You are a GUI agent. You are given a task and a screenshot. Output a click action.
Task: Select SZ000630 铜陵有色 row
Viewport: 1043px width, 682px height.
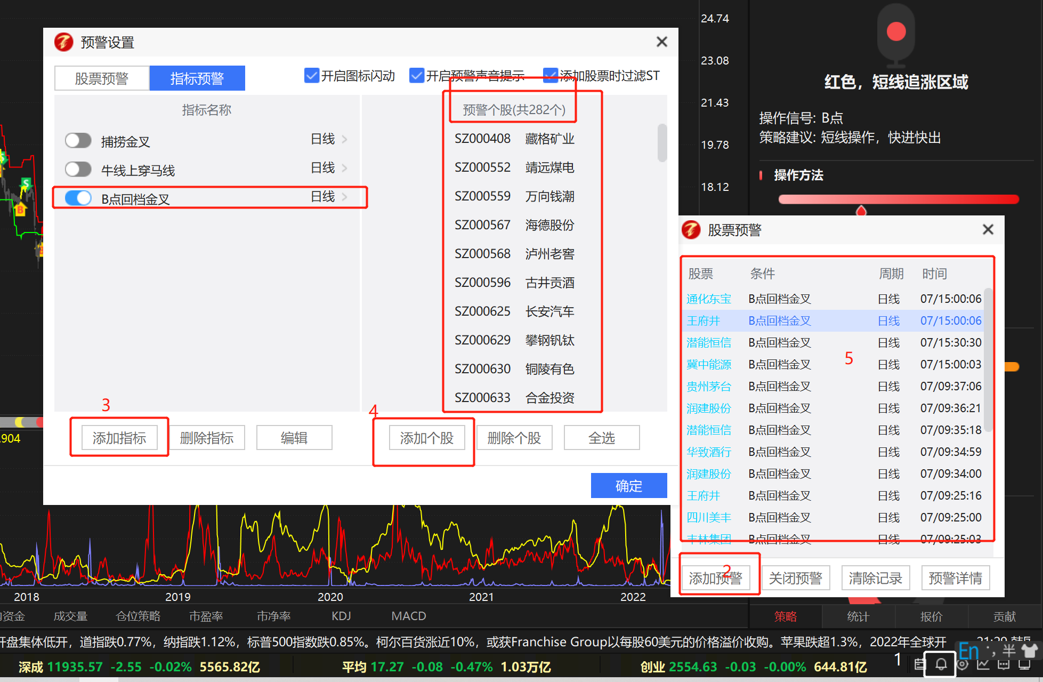point(514,369)
